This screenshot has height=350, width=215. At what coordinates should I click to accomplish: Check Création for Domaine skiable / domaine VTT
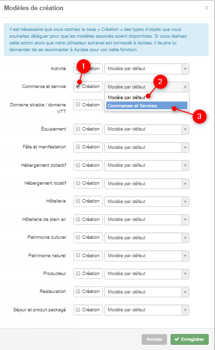tap(78, 104)
